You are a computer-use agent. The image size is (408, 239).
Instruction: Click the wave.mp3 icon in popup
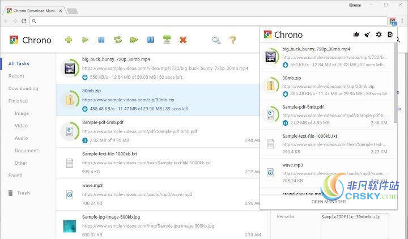tap(271, 173)
